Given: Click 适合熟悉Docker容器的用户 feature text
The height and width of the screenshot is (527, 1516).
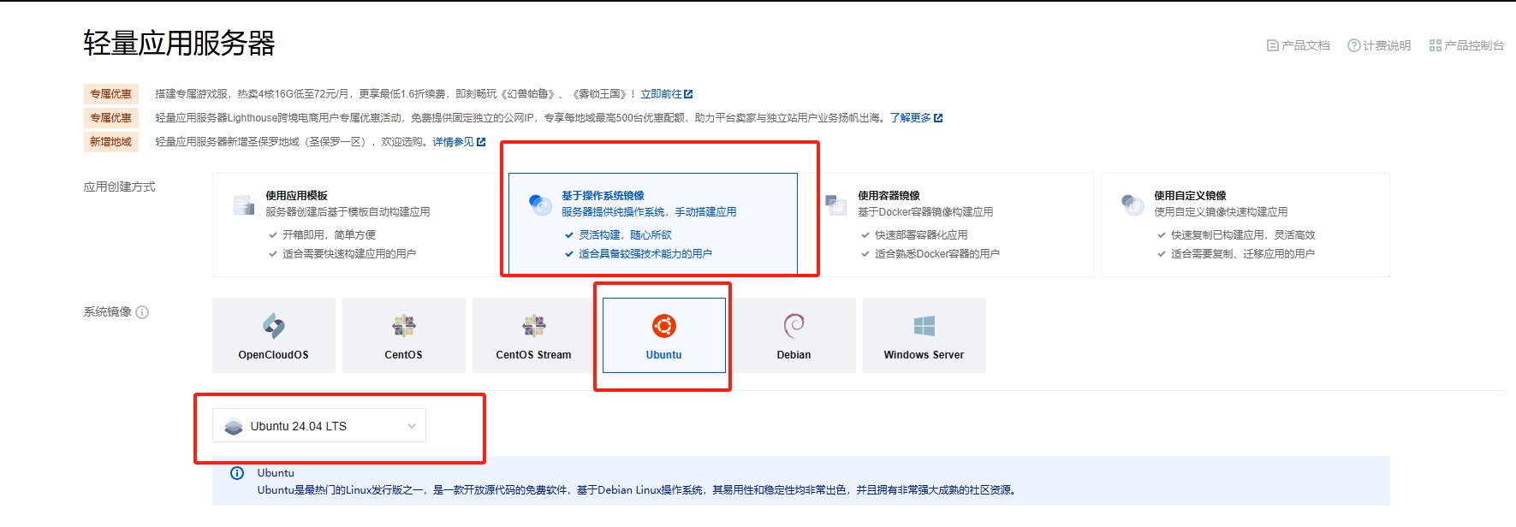Looking at the screenshot, I should [x=937, y=253].
